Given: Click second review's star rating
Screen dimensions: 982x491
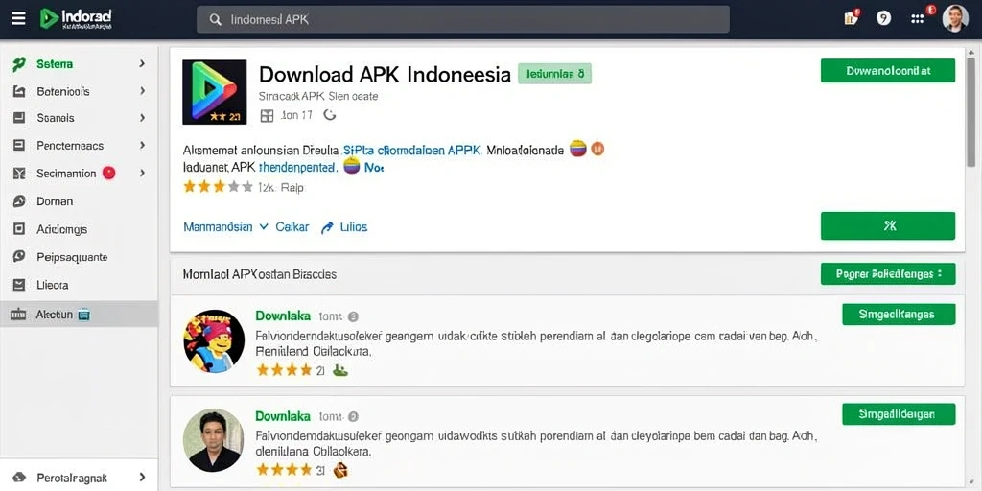Looking at the screenshot, I should (x=284, y=470).
